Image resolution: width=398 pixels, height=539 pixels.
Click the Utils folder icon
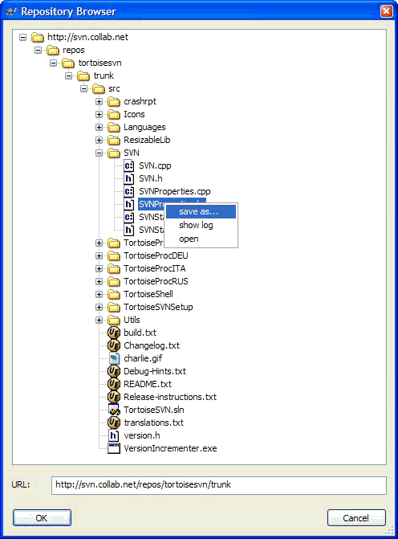[114, 320]
